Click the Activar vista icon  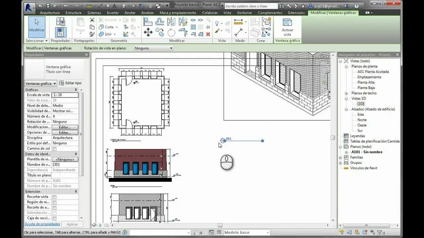287,26
